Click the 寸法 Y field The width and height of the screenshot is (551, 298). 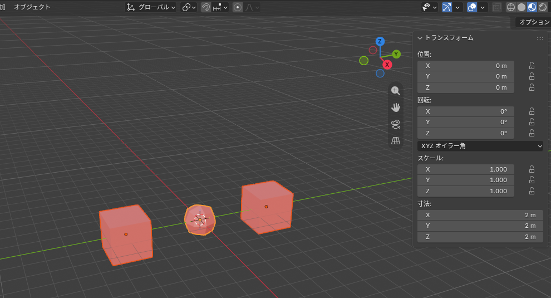point(480,226)
